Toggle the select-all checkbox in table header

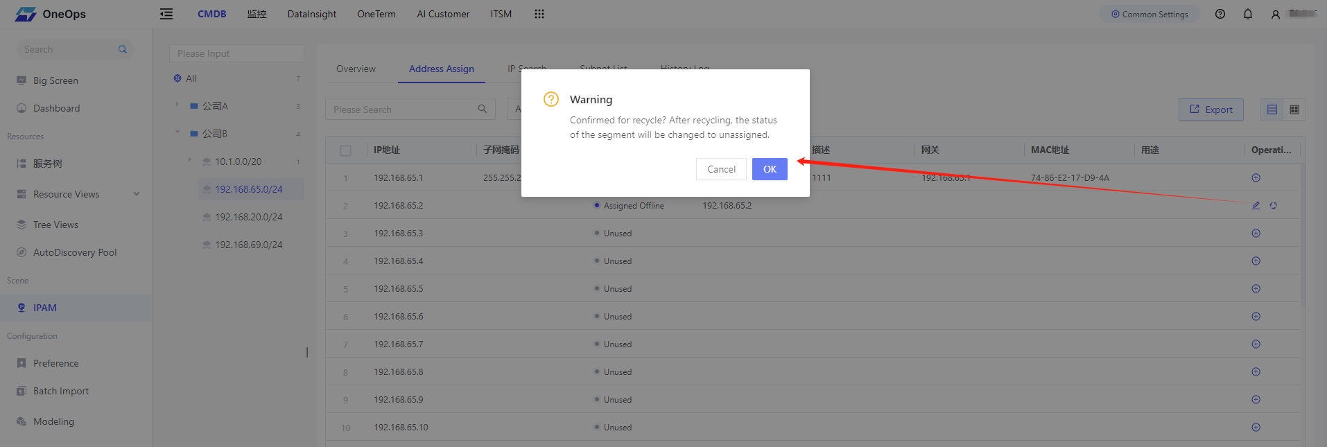coord(346,150)
